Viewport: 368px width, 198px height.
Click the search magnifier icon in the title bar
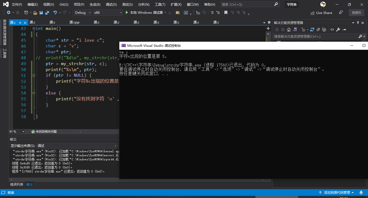point(276,4)
